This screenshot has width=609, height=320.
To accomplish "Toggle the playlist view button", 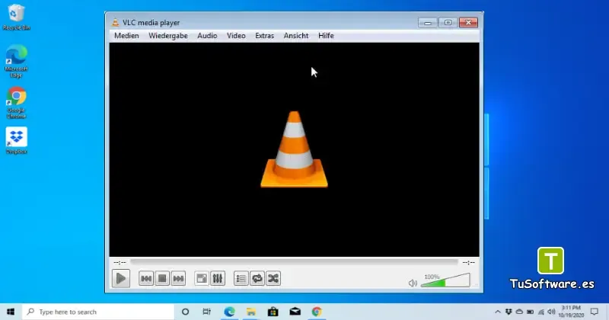I will (x=241, y=278).
